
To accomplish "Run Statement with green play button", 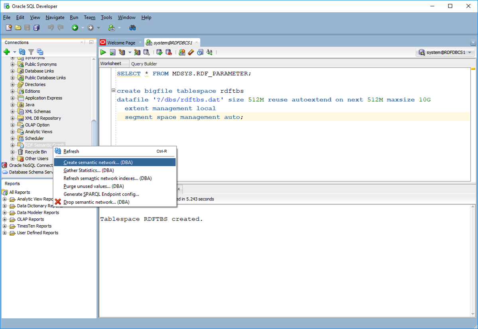I will point(103,52).
